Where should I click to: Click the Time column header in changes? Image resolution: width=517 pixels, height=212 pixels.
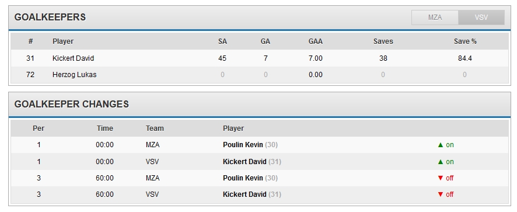[x=105, y=128]
